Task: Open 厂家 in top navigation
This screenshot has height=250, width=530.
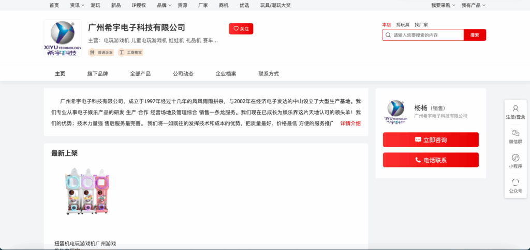Action: (203, 5)
